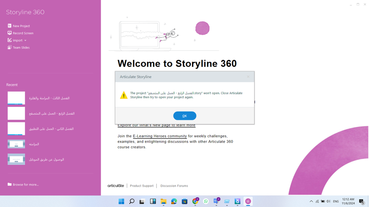Close the Articulate Storyline dialog with X
This screenshot has width=369, height=207.
[x=248, y=77]
